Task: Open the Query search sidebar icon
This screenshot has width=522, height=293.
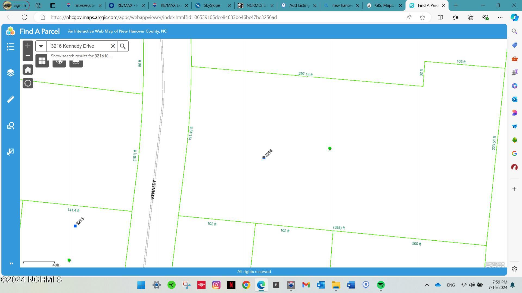Action: pos(10,126)
